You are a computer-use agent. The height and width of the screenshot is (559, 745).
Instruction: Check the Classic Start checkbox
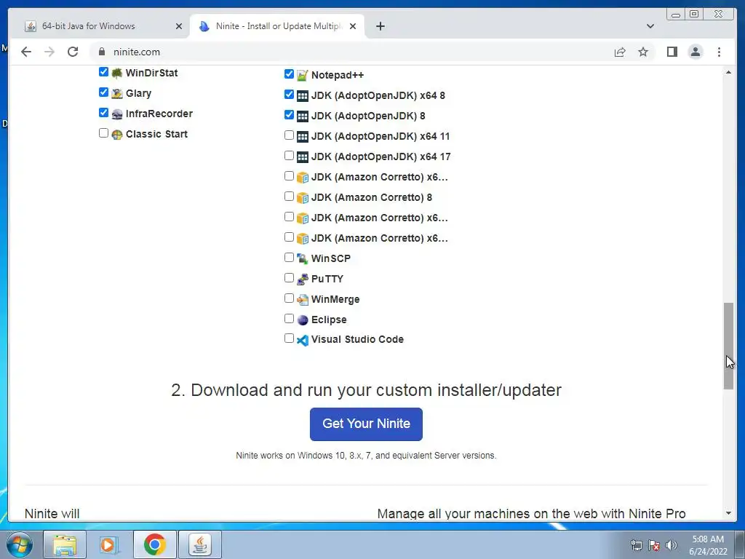[x=103, y=133]
